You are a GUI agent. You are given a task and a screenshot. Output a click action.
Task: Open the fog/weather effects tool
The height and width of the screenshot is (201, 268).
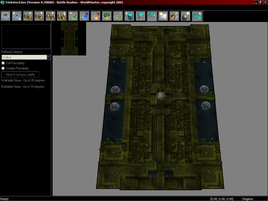click(x=163, y=16)
